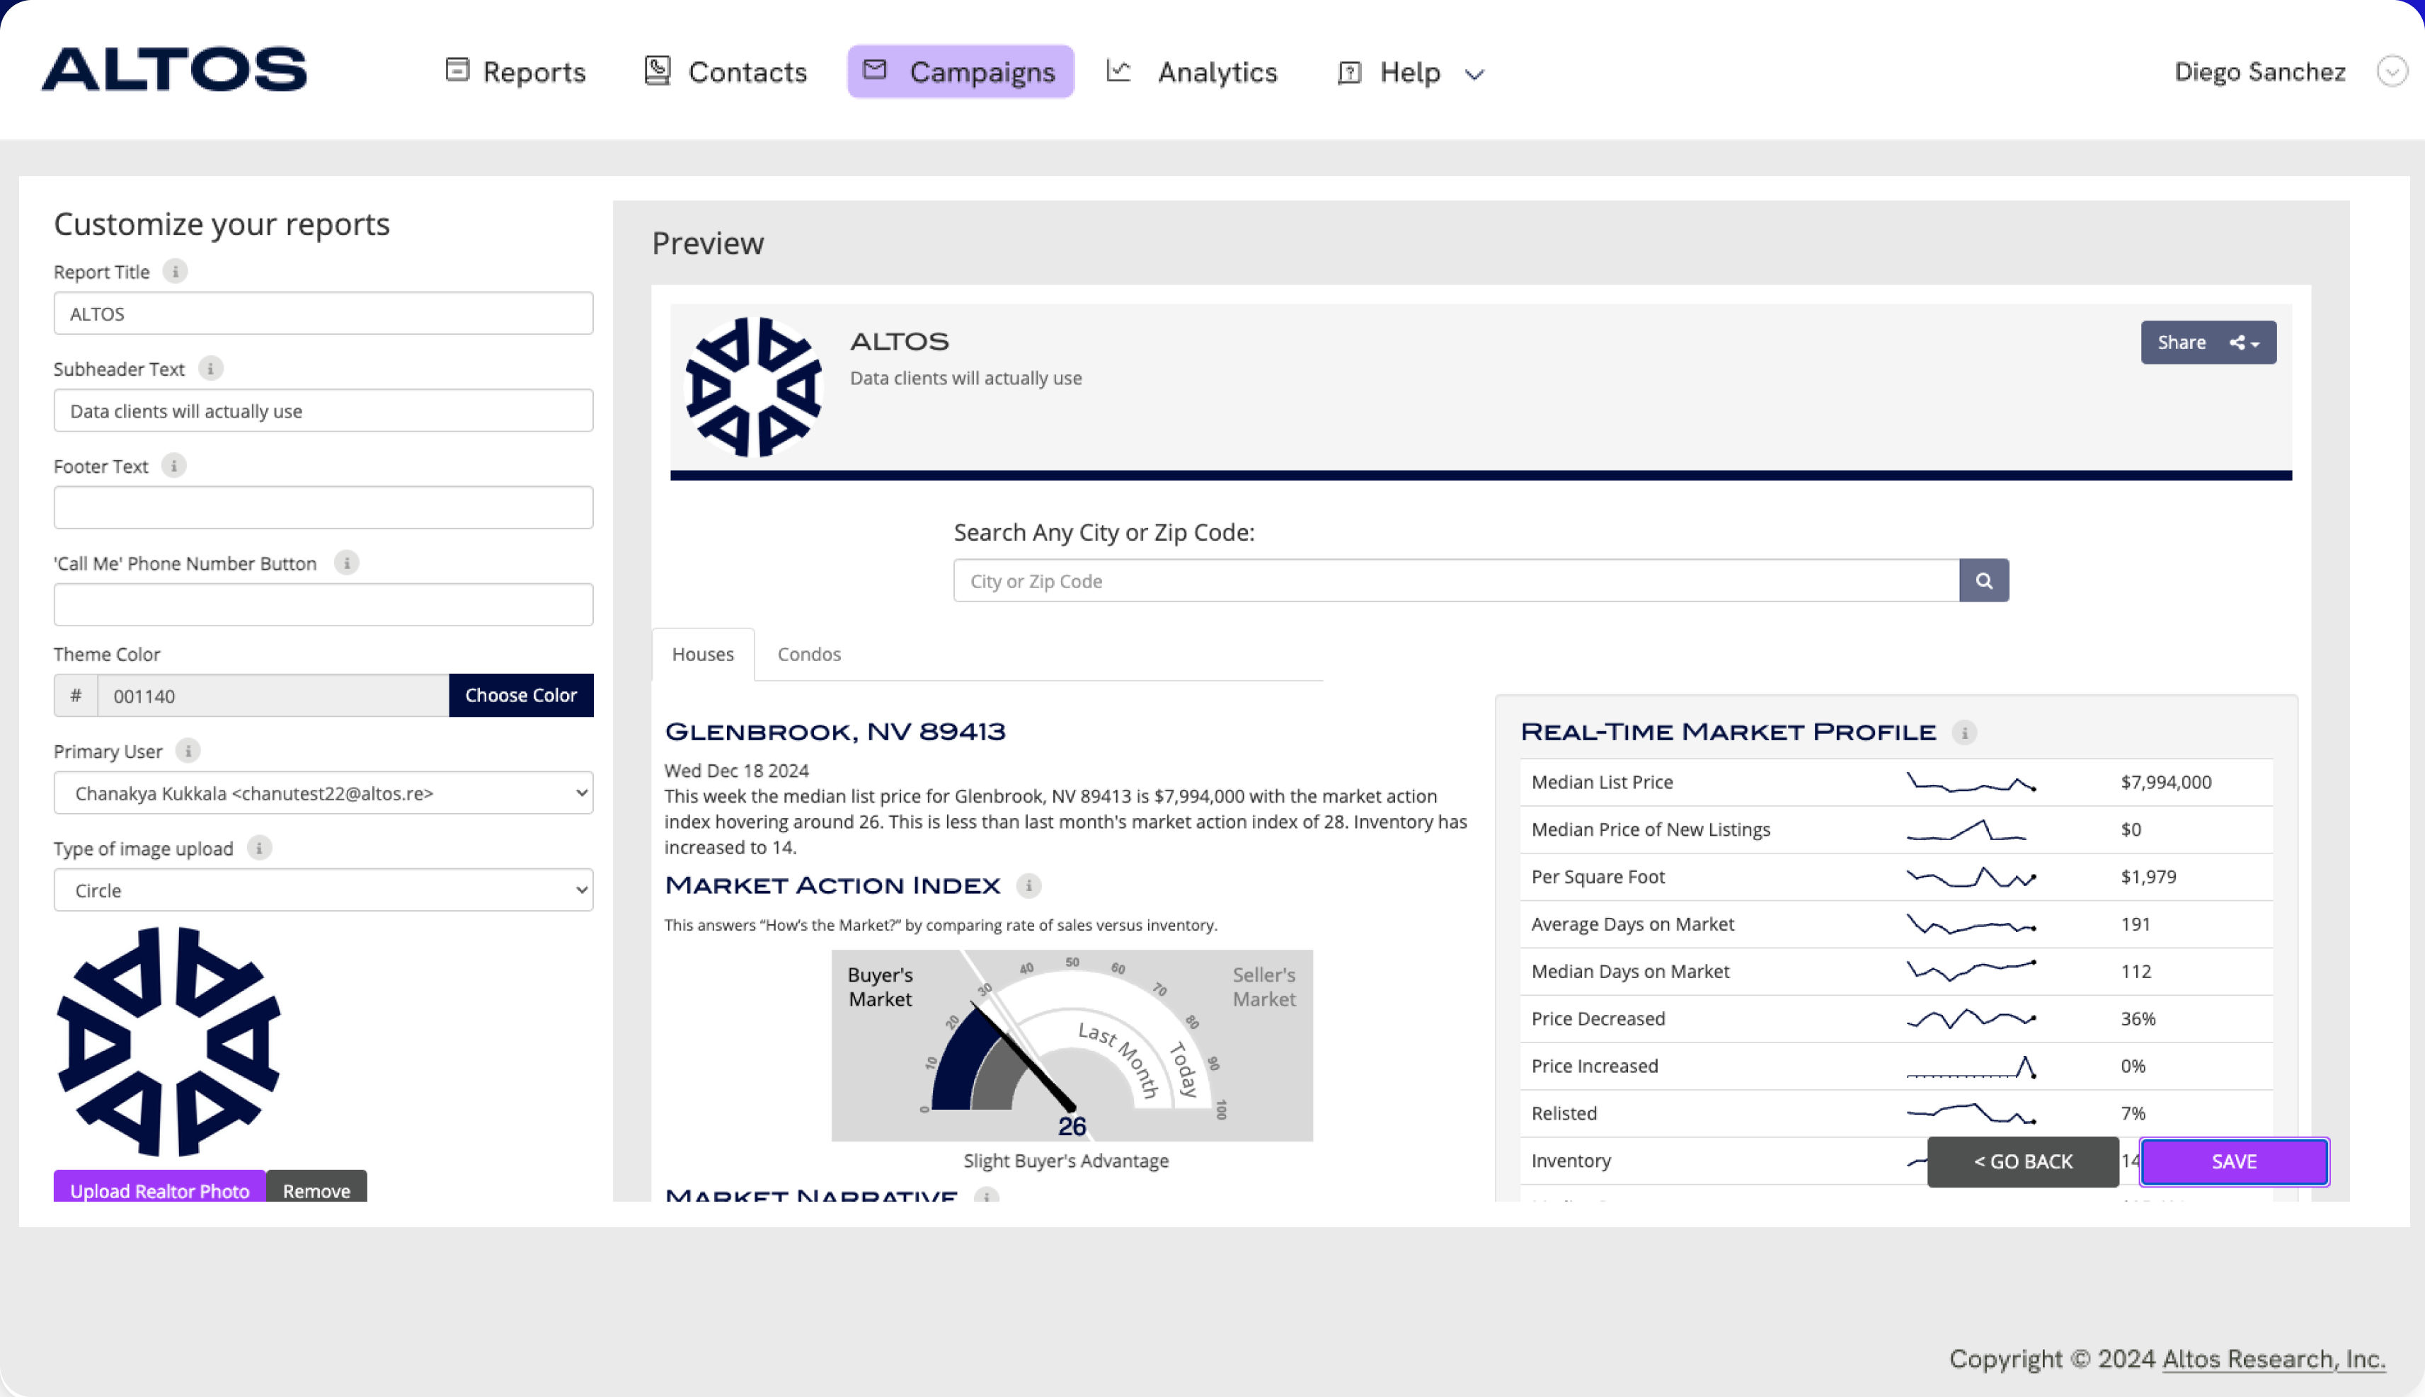Viewport: 2425px width, 1397px height.
Task: Click the Campaigns envelope icon
Action: (x=873, y=70)
